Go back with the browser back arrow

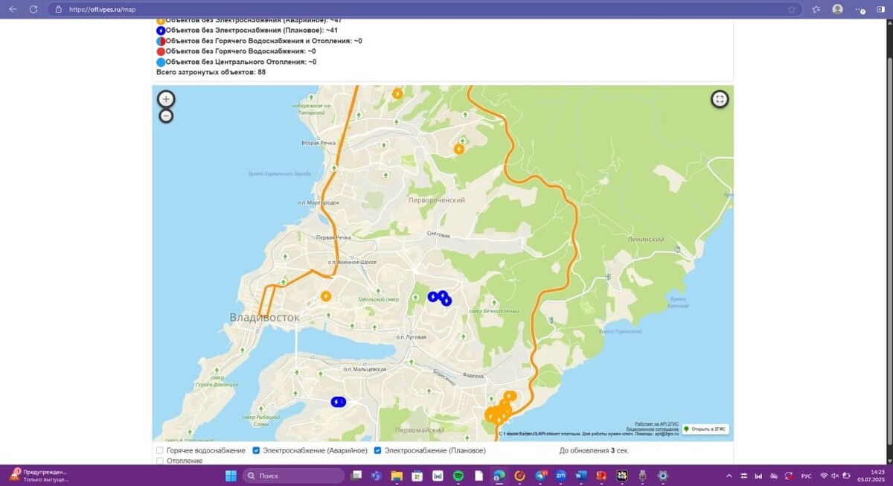[13, 10]
